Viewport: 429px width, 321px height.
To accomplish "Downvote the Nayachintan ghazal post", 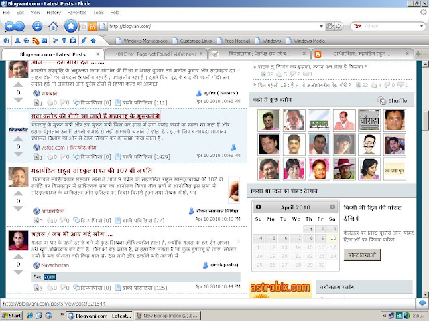I will tap(18, 272).
